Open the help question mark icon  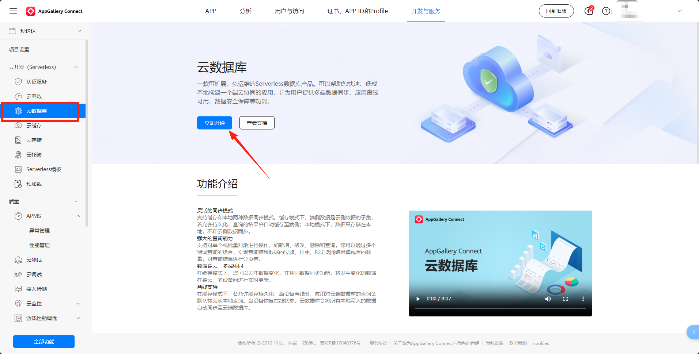pyautogui.click(x=606, y=11)
